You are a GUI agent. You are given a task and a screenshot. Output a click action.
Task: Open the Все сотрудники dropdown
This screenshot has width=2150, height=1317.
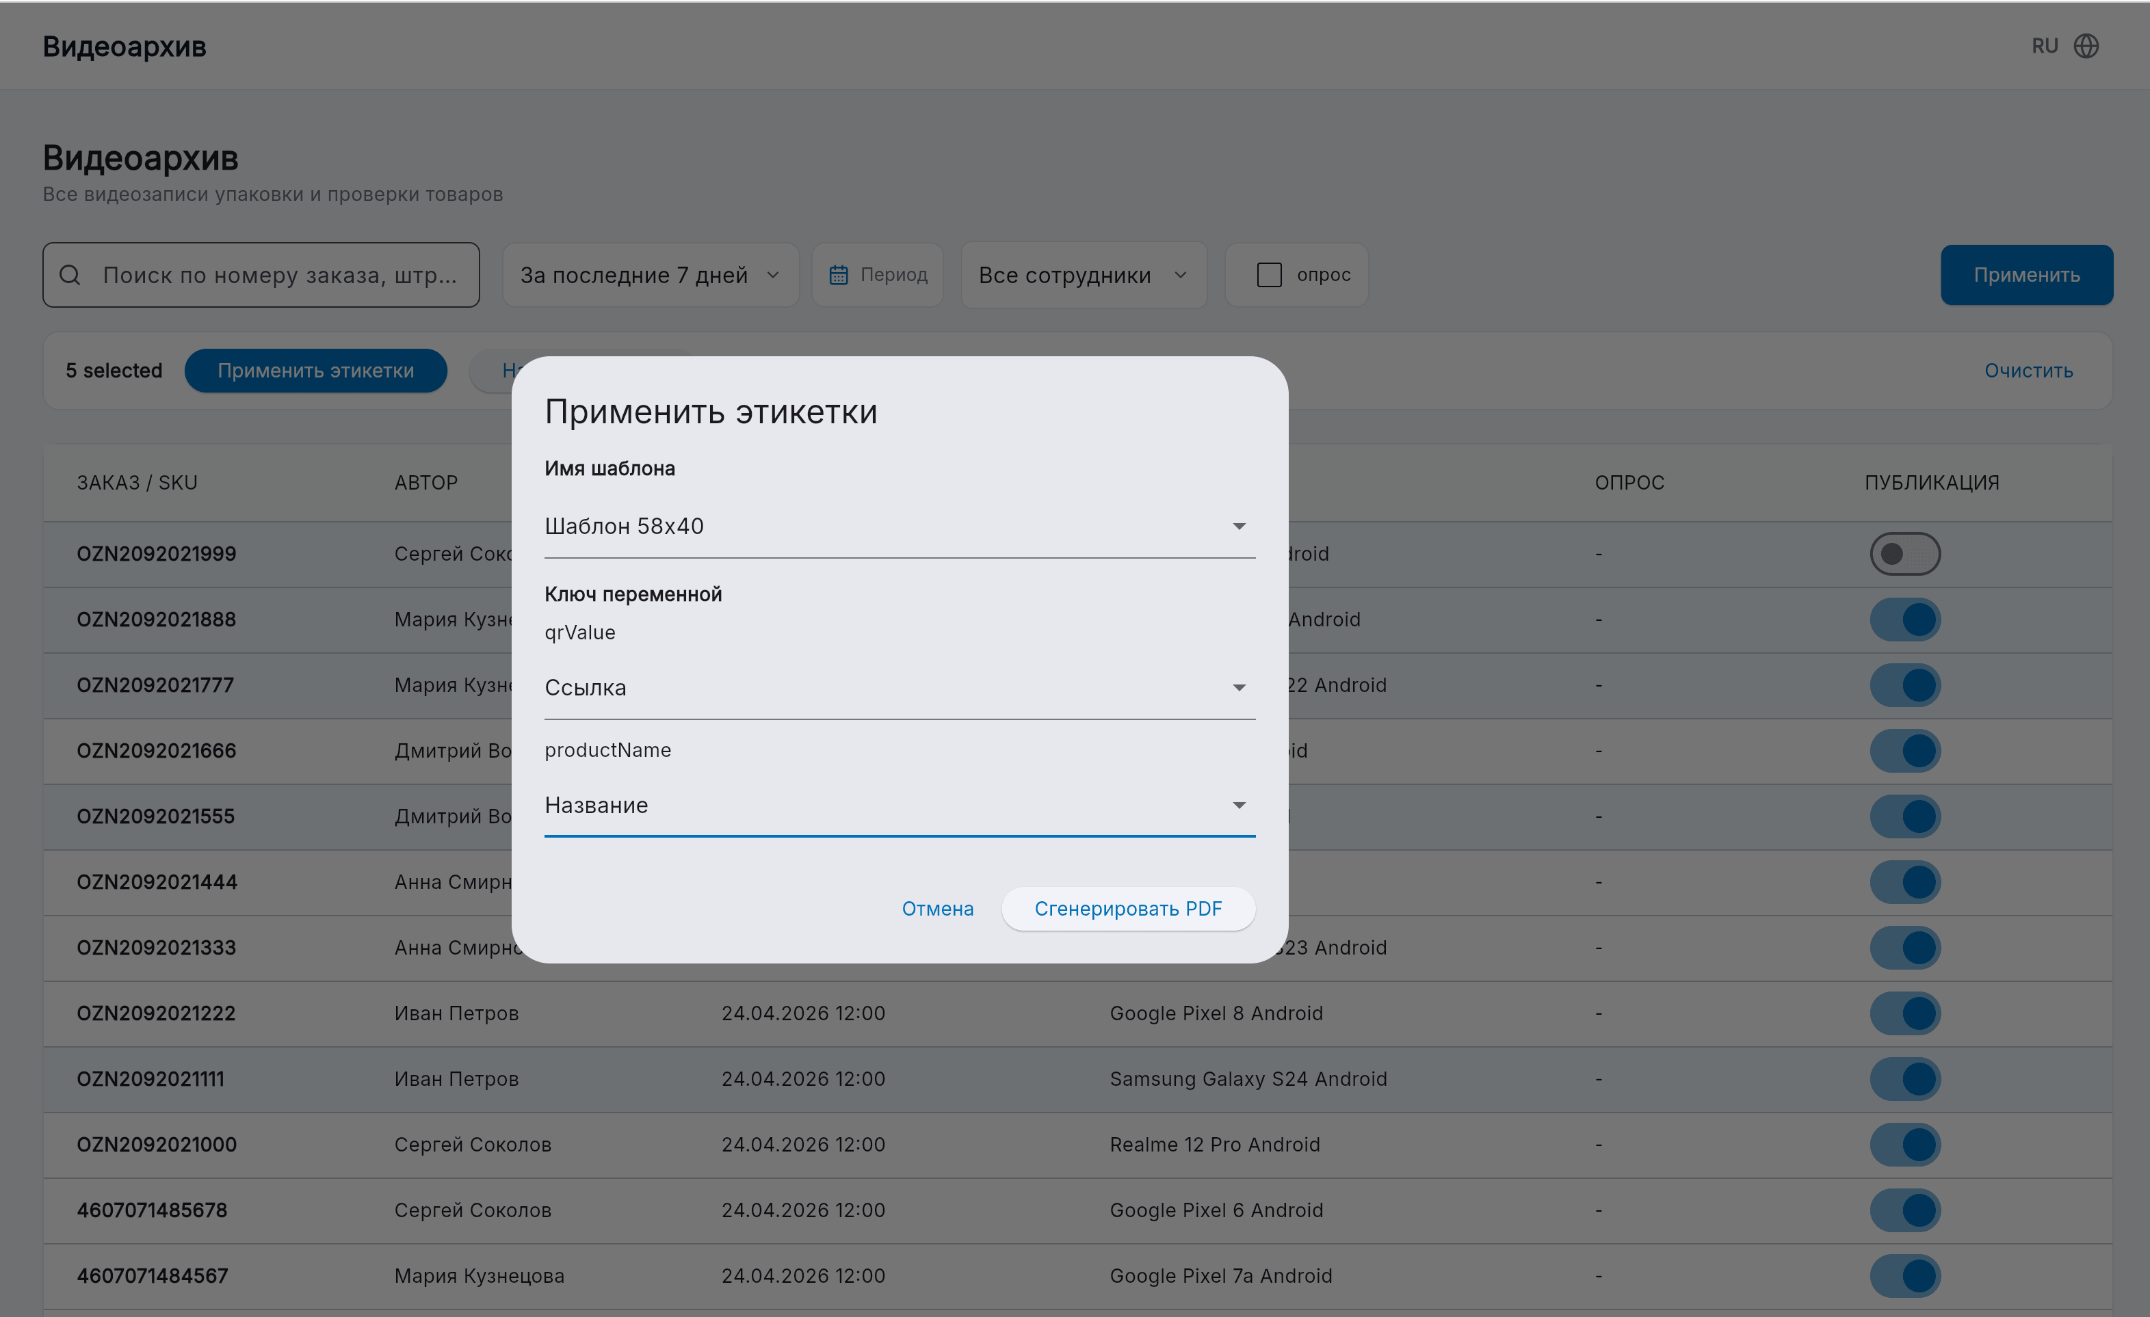(x=1084, y=275)
